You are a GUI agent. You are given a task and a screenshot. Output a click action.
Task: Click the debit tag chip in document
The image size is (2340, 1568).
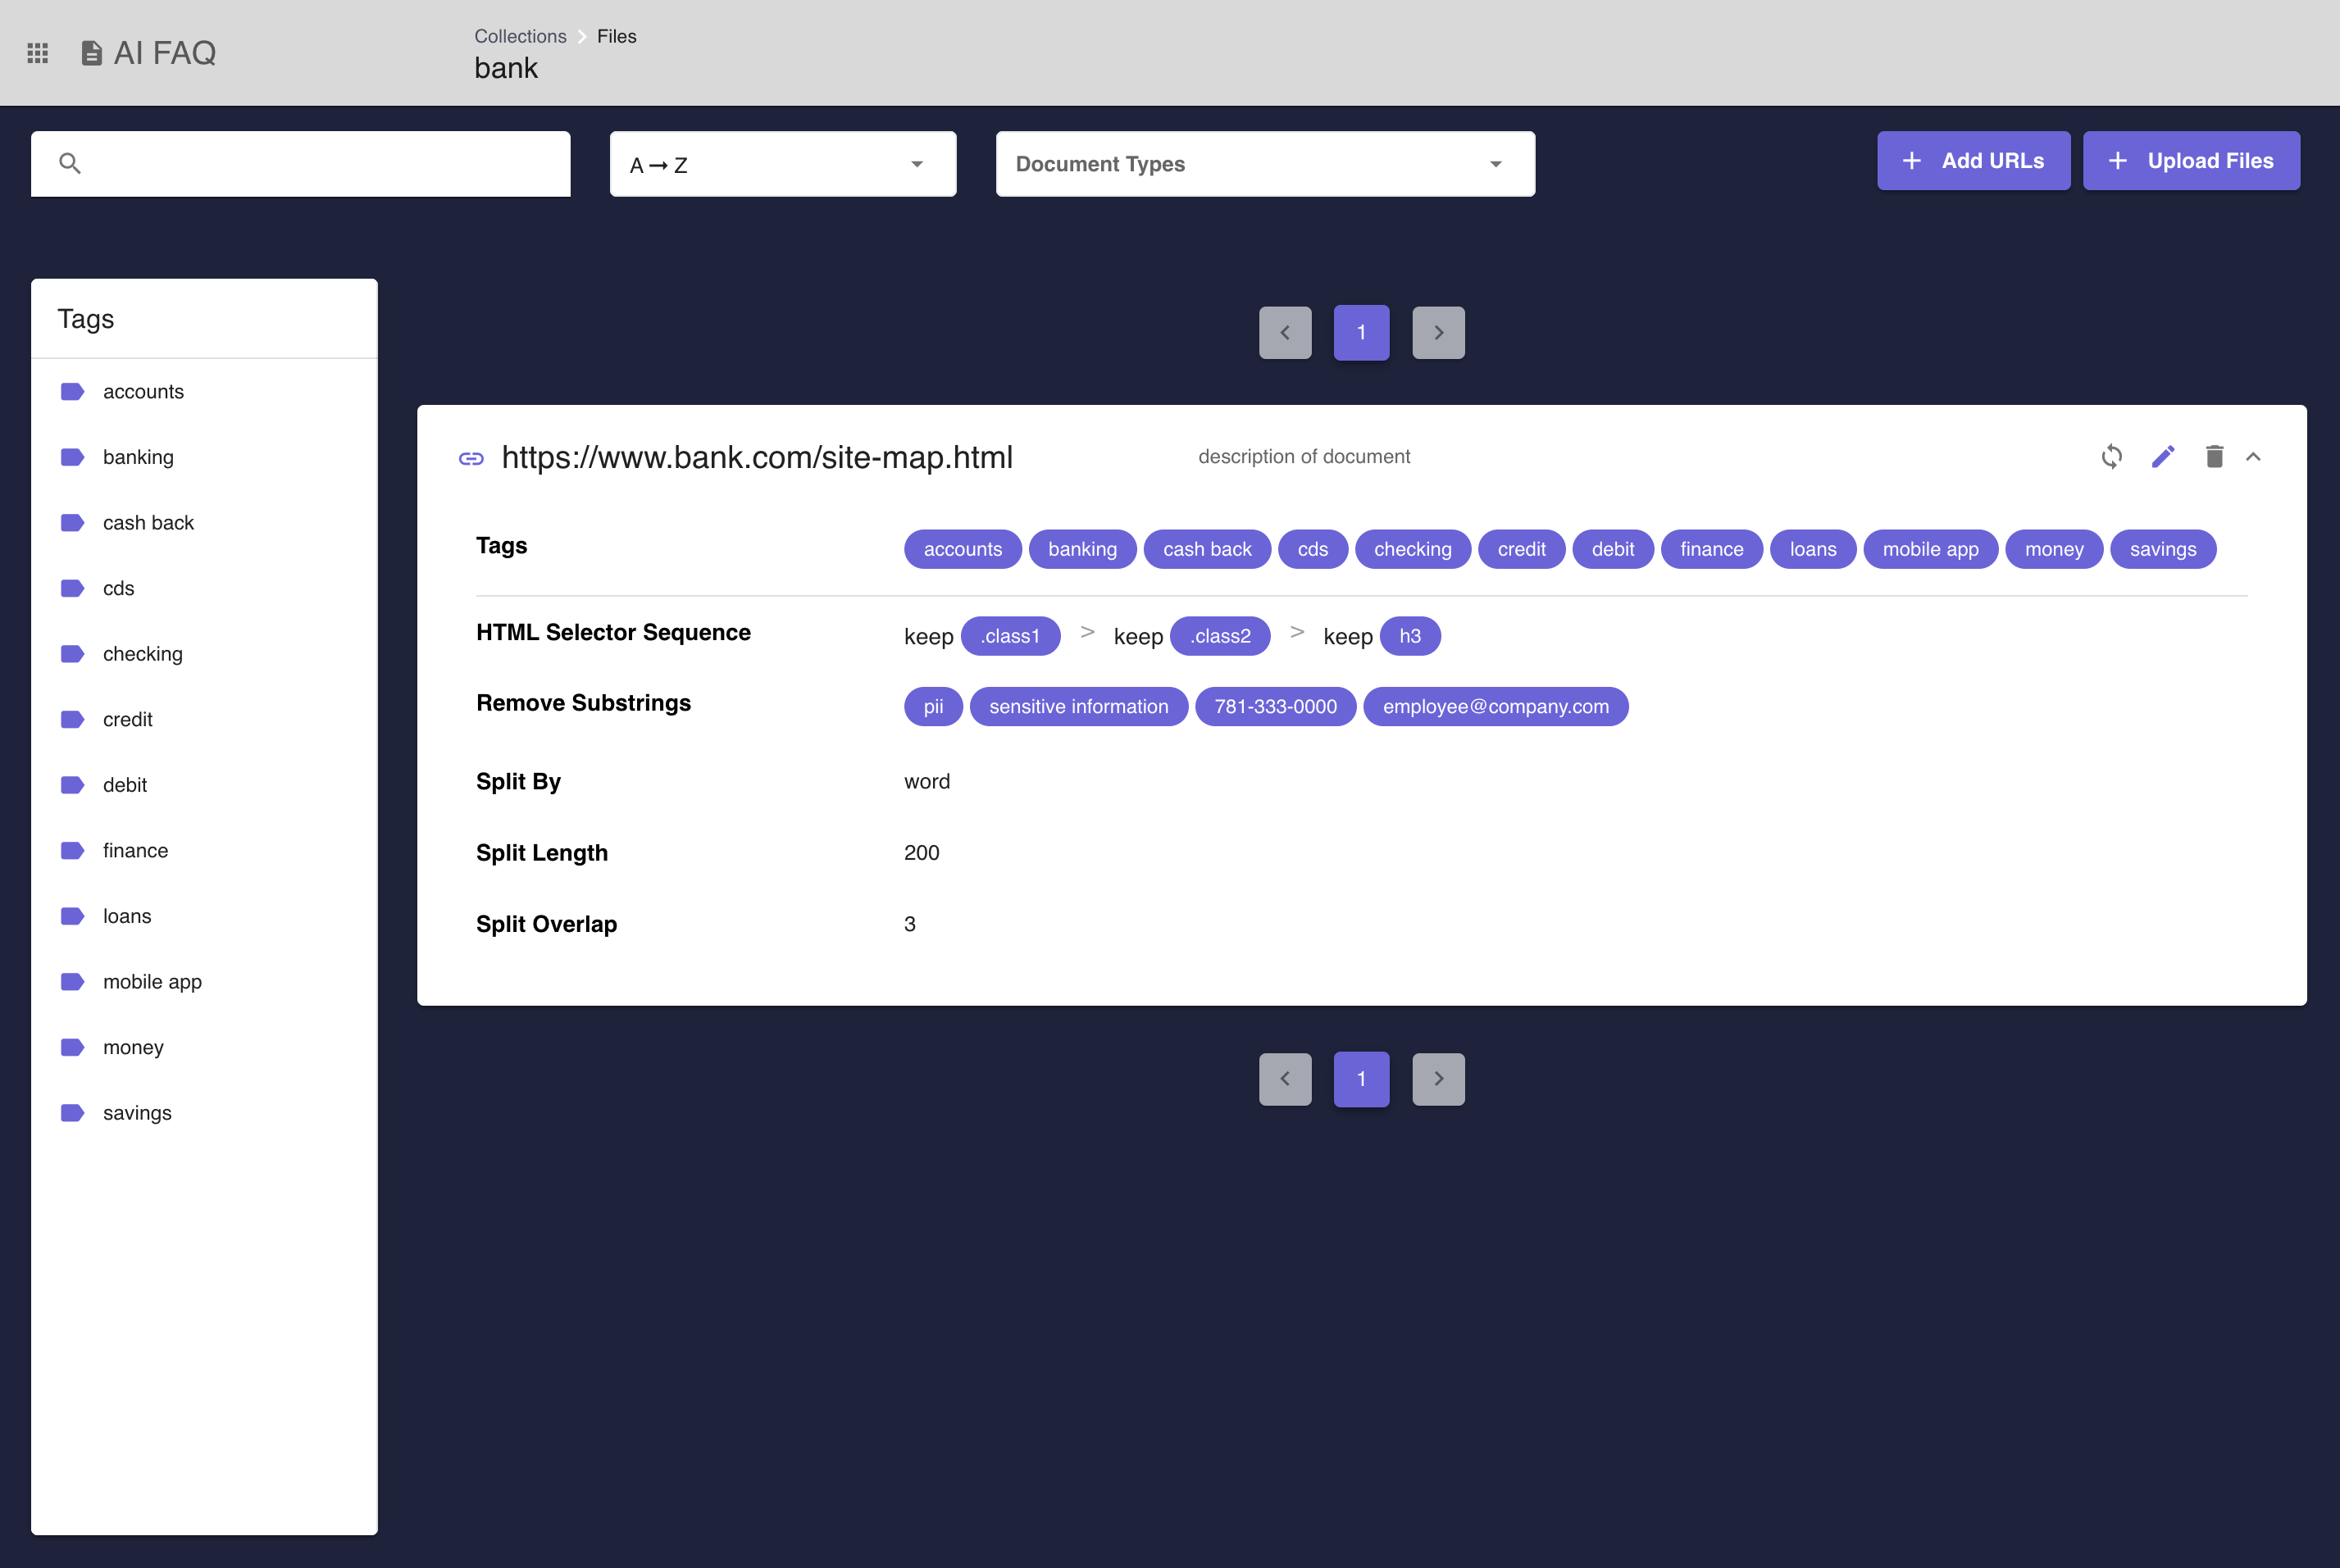[x=1613, y=549]
